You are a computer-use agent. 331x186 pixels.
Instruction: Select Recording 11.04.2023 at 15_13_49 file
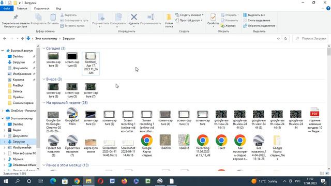[x=203, y=146]
